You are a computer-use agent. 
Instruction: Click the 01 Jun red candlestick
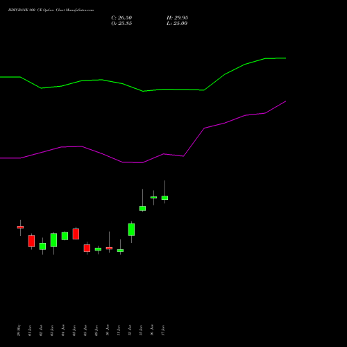click(x=31, y=241)
